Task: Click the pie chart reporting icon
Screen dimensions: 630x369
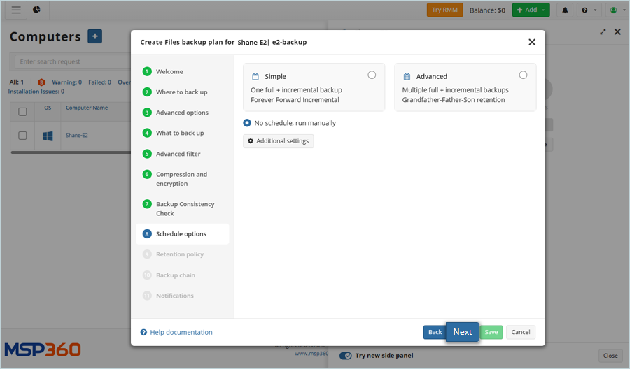Action: click(x=36, y=10)
